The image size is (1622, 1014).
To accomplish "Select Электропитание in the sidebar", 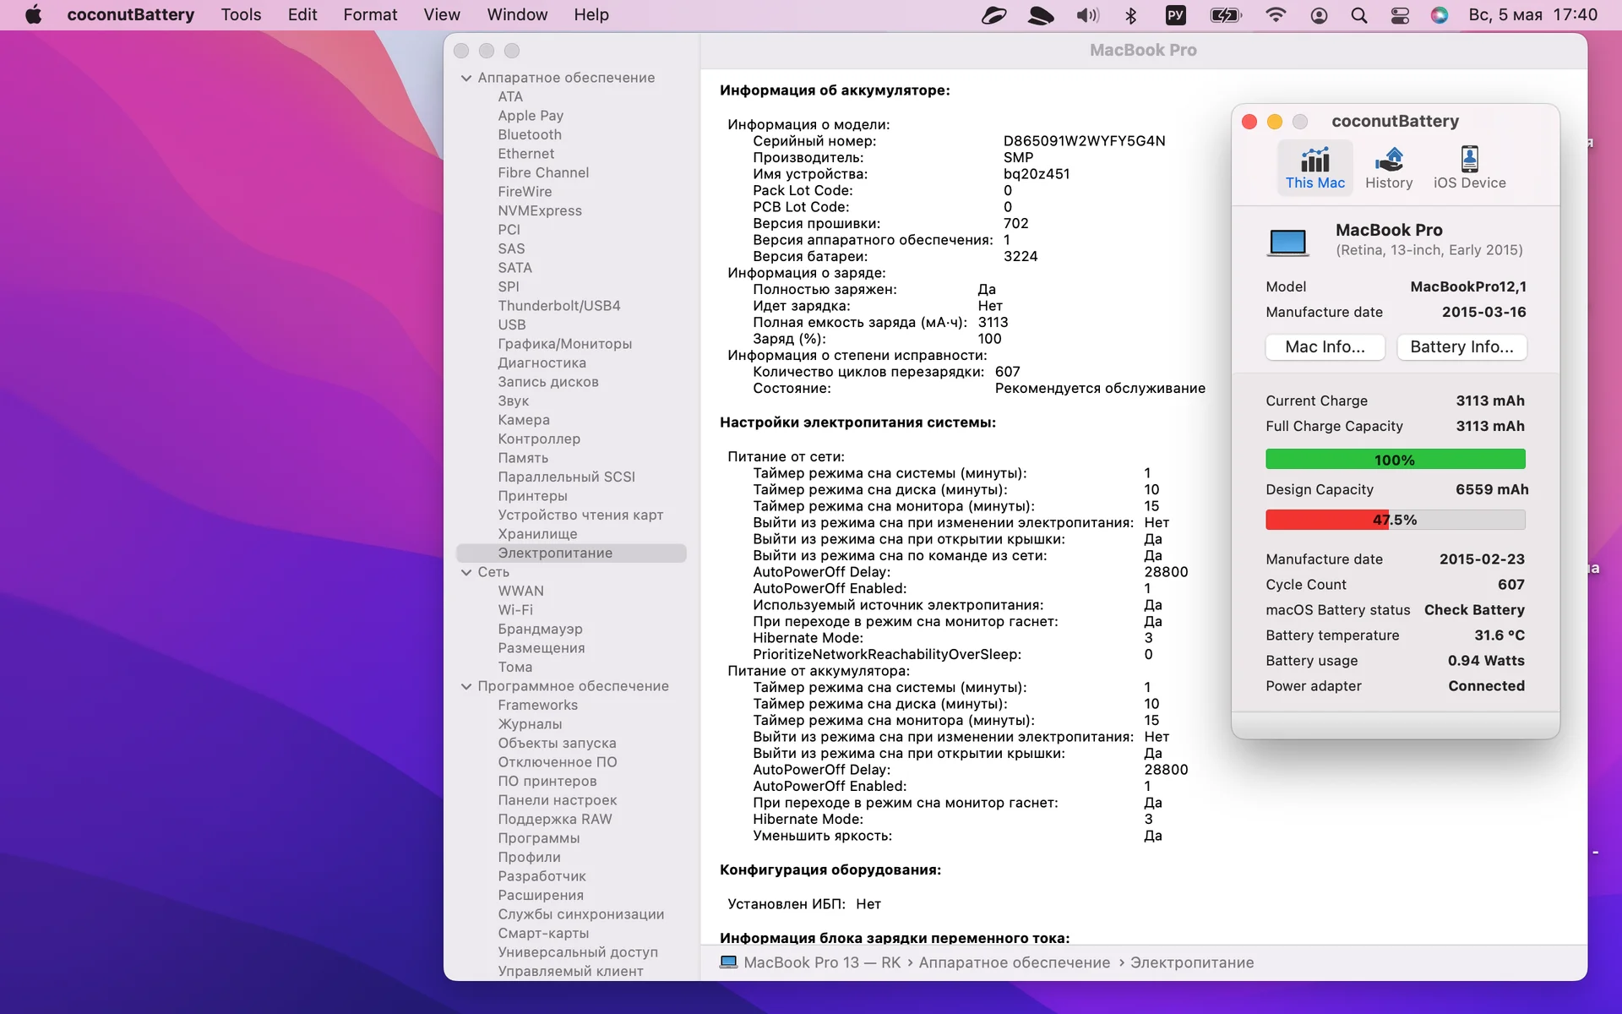I will [571, 553].
